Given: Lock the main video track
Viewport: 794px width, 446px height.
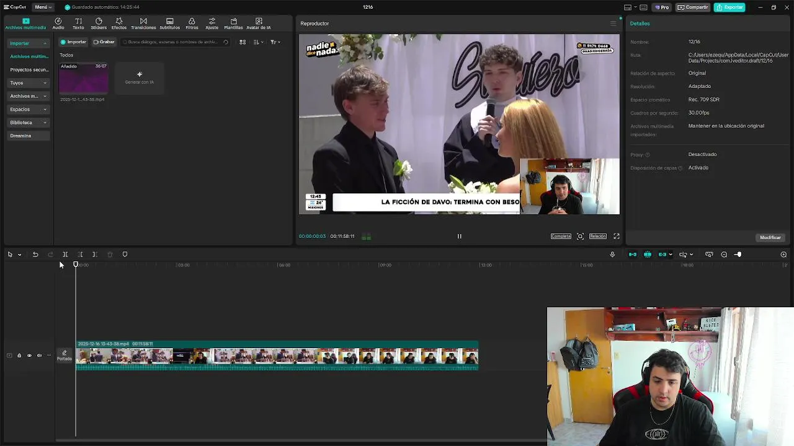Looking at the screenshot, I should coord(19,356).
